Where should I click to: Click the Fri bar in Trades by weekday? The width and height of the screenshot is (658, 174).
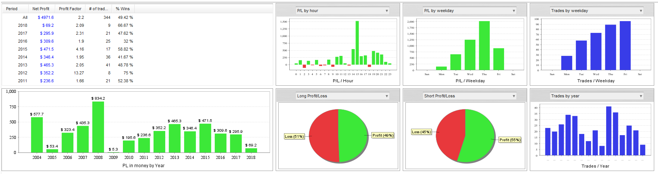click(x=625, y=45)
